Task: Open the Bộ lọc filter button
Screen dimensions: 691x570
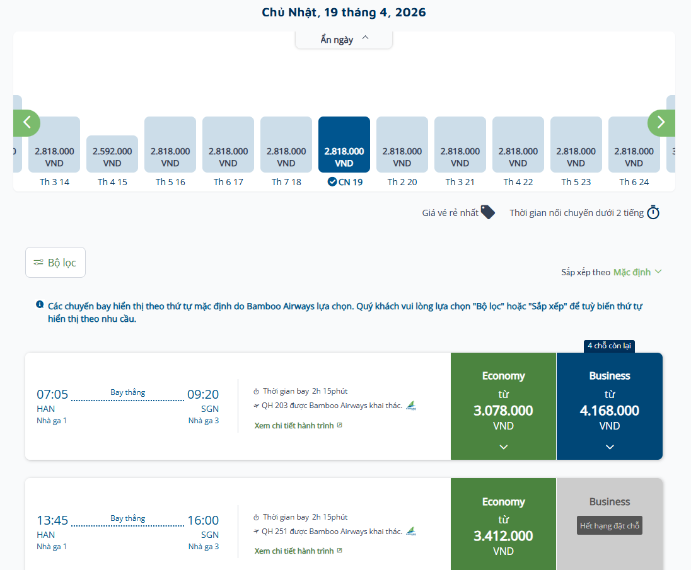Action: tap(55, 263)
